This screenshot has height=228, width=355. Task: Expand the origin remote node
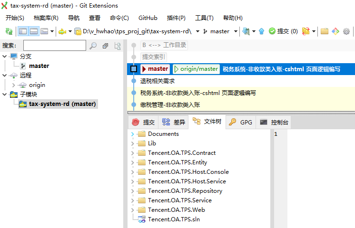tap(14, 85)
